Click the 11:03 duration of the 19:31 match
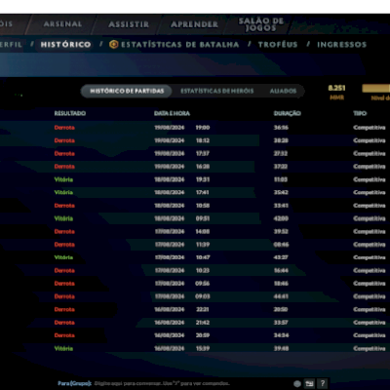Viewport: 390px width, 390px height. pos(281,179)
